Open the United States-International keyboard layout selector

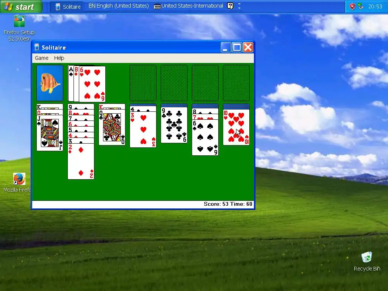pyautogui.click(x=188, y=6)
